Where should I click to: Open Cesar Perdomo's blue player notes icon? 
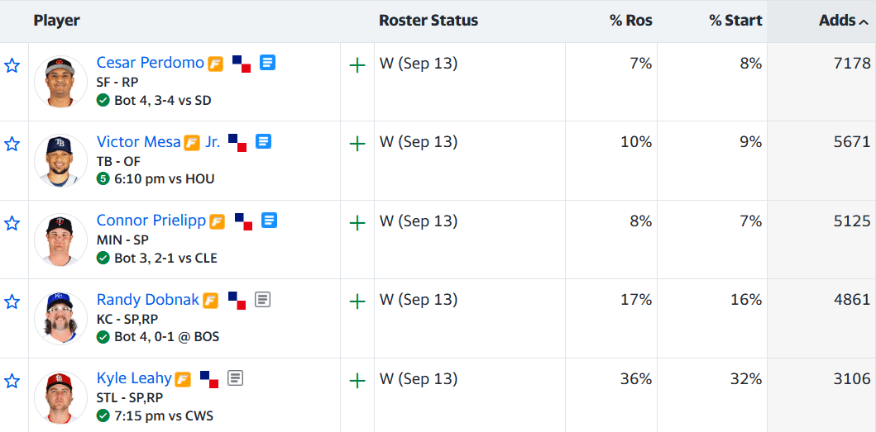pyautogui.click(x=268, y=63)
